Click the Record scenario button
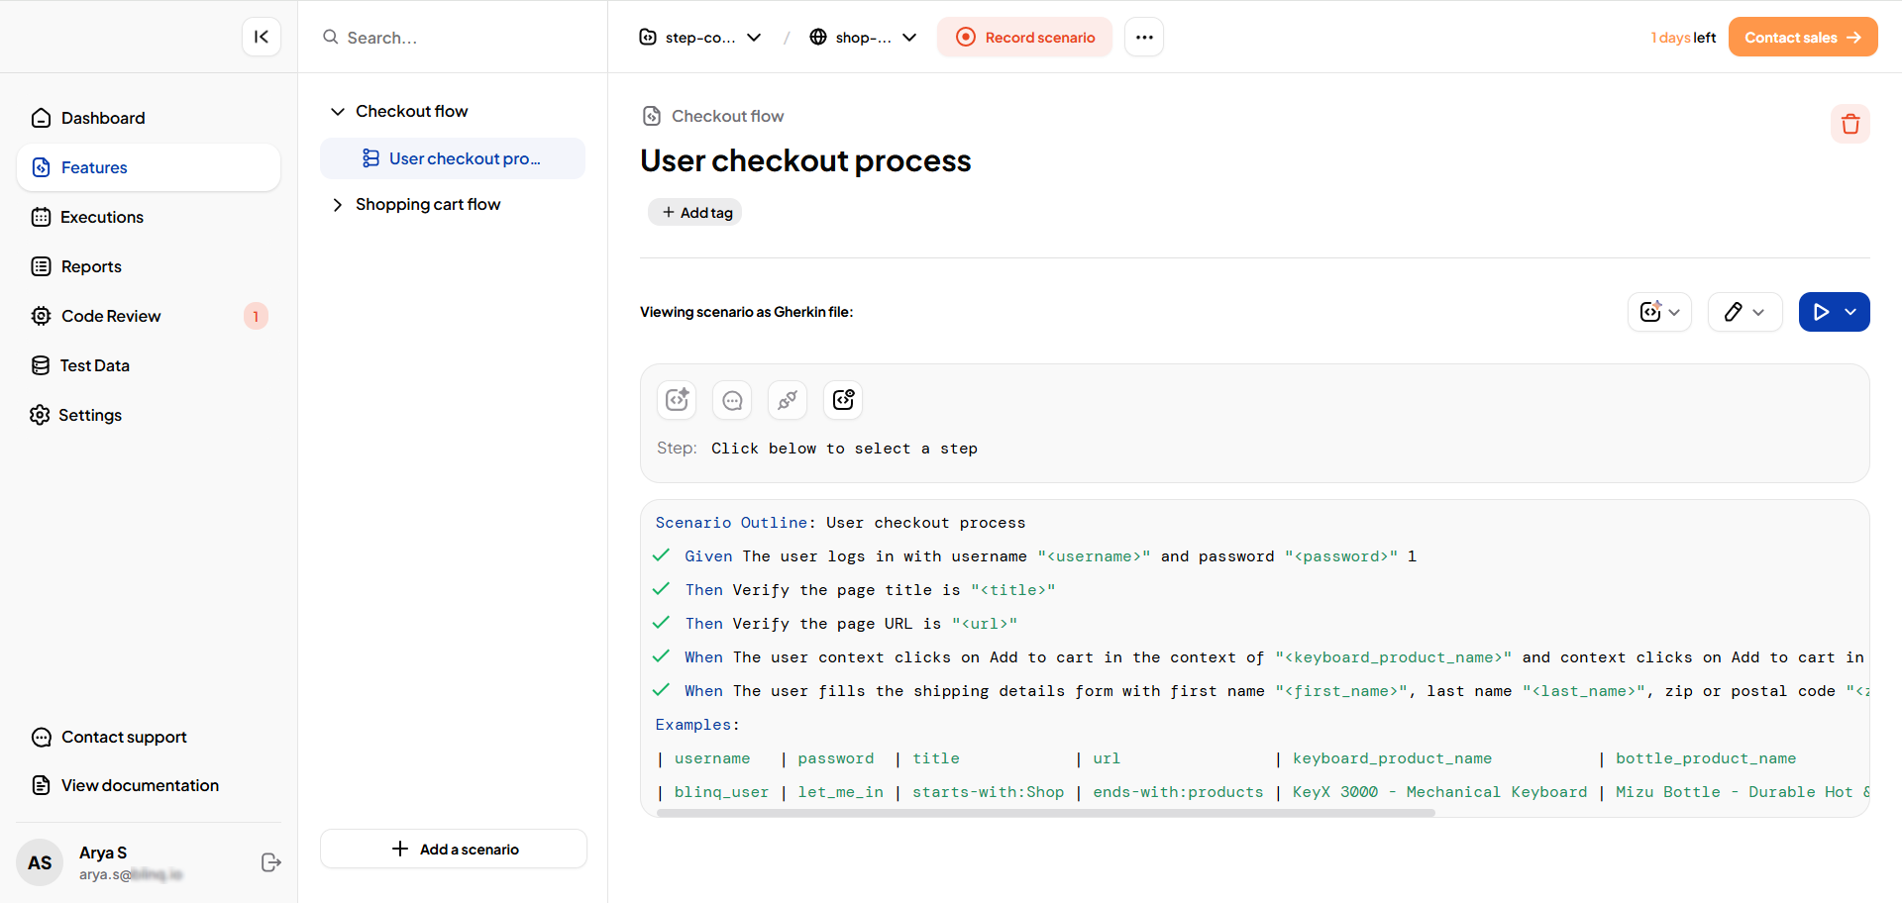This screenshot has width=1902, height=903. pyautogui.click(x=1025, y=38)
